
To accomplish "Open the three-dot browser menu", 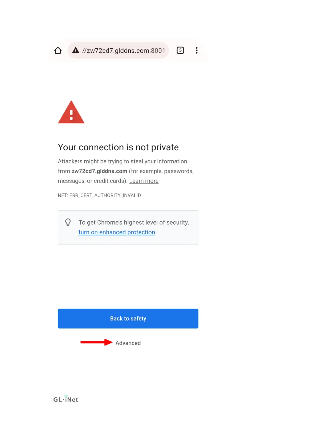I will click(197, 50).
